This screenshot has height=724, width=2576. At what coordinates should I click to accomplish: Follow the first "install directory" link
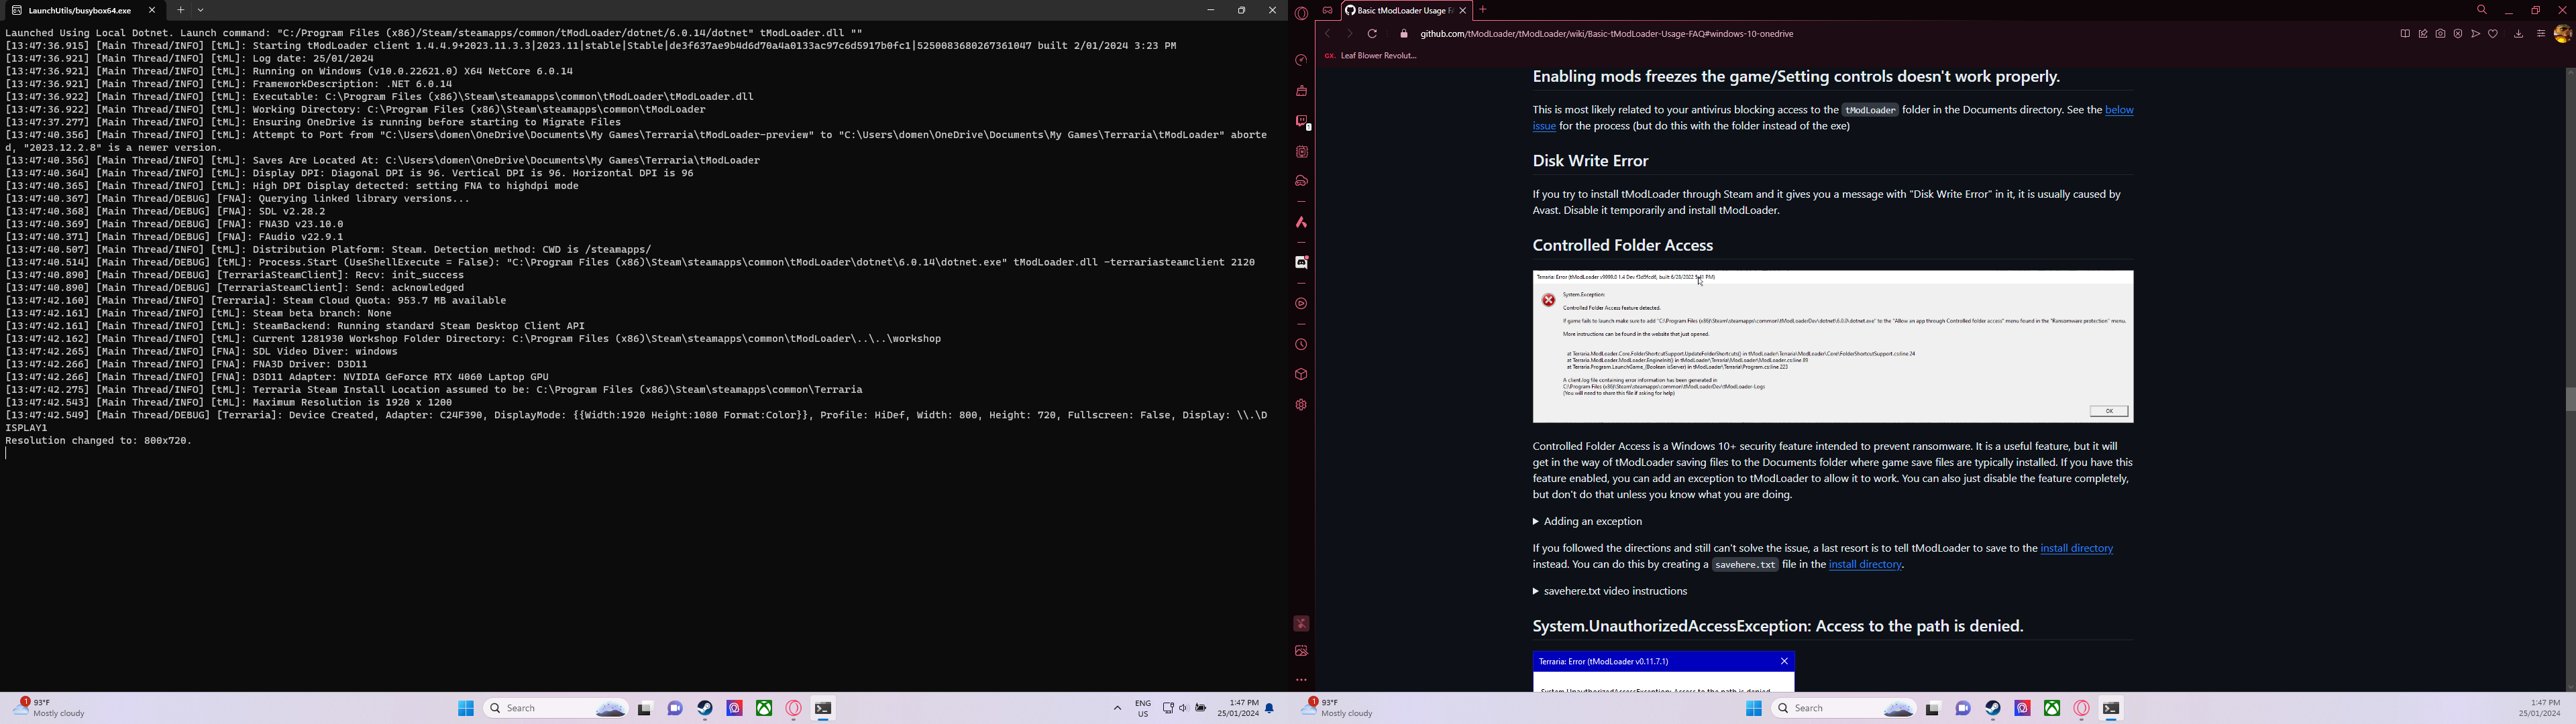[x=2076, y=548]
